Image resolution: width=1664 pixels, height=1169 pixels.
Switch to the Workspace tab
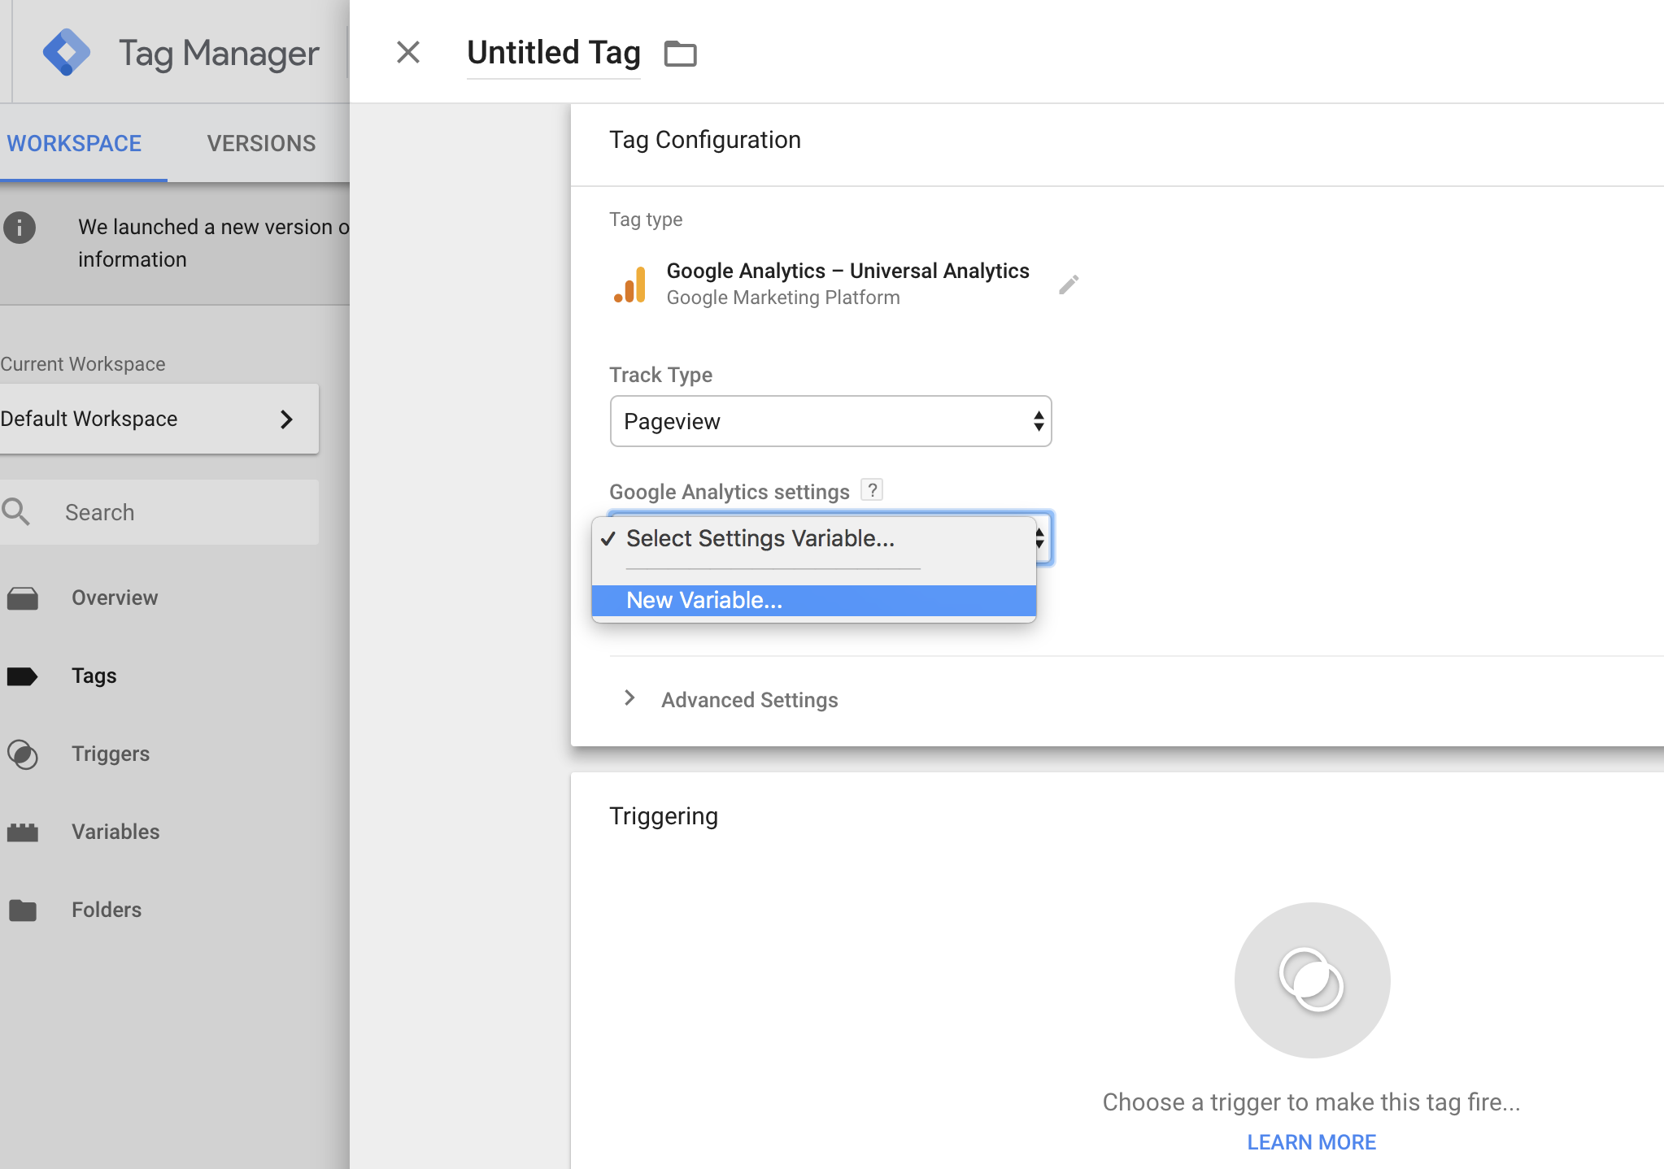[74, 143]
